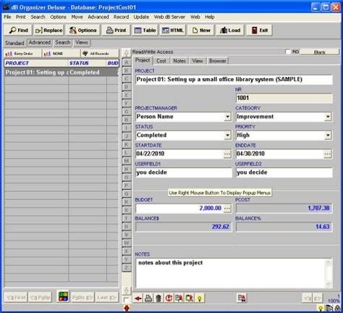The width and height of the screenshot is (343, 313).
Task: Click the Blank button
Action: pyautogui.click(x=320, y=52)
